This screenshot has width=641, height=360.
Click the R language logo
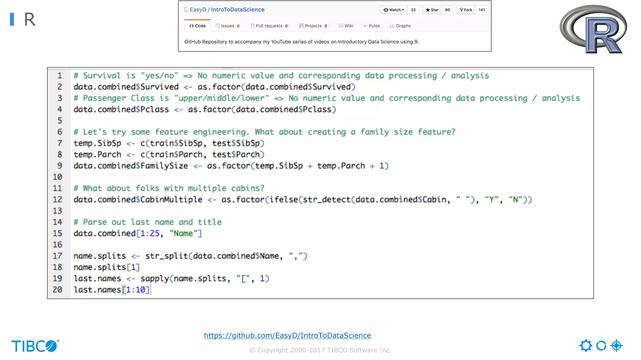tap(593, 29)
